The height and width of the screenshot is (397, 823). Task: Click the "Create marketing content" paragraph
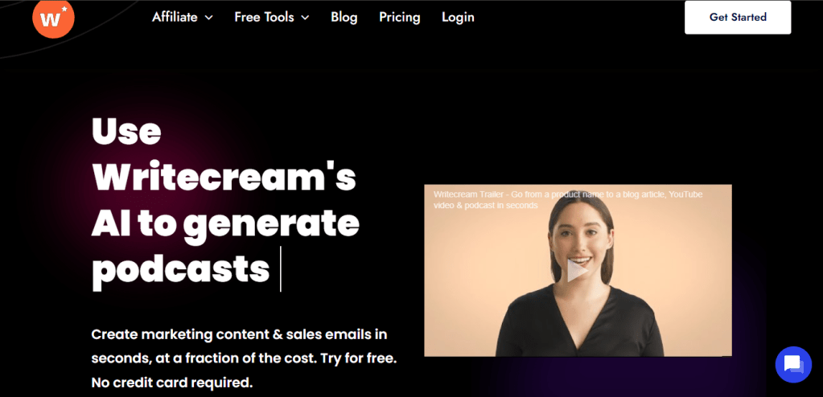244,358
